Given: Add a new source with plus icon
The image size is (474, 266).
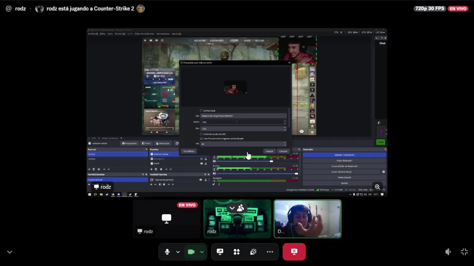Looking at the screenshot, I should tap(151, 169).
